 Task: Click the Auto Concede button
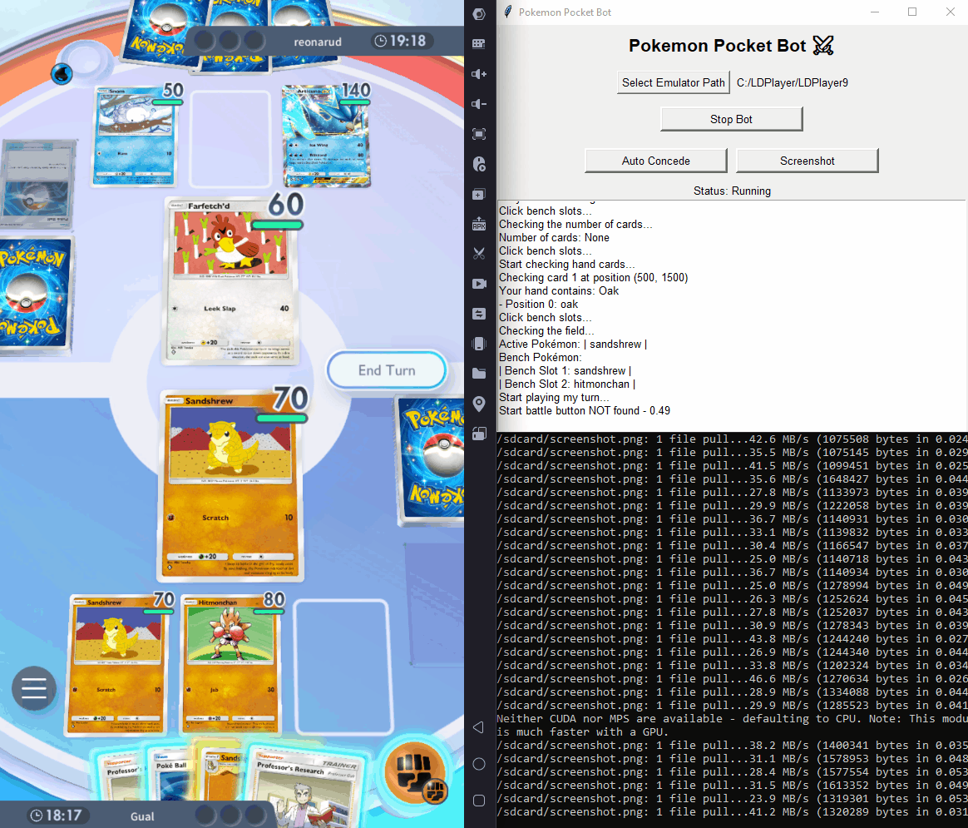655,161
